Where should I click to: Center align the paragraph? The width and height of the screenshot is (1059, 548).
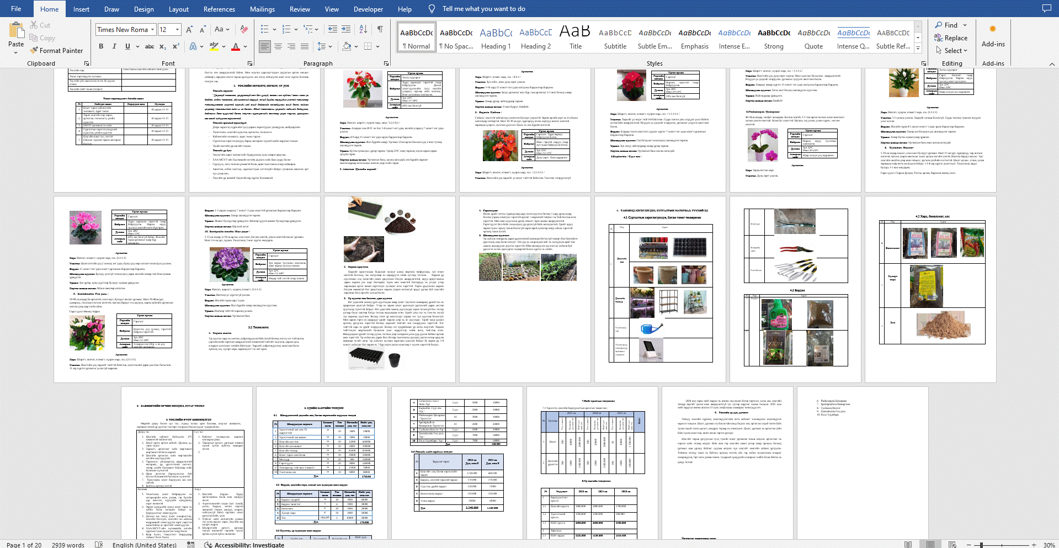(278, 46)
